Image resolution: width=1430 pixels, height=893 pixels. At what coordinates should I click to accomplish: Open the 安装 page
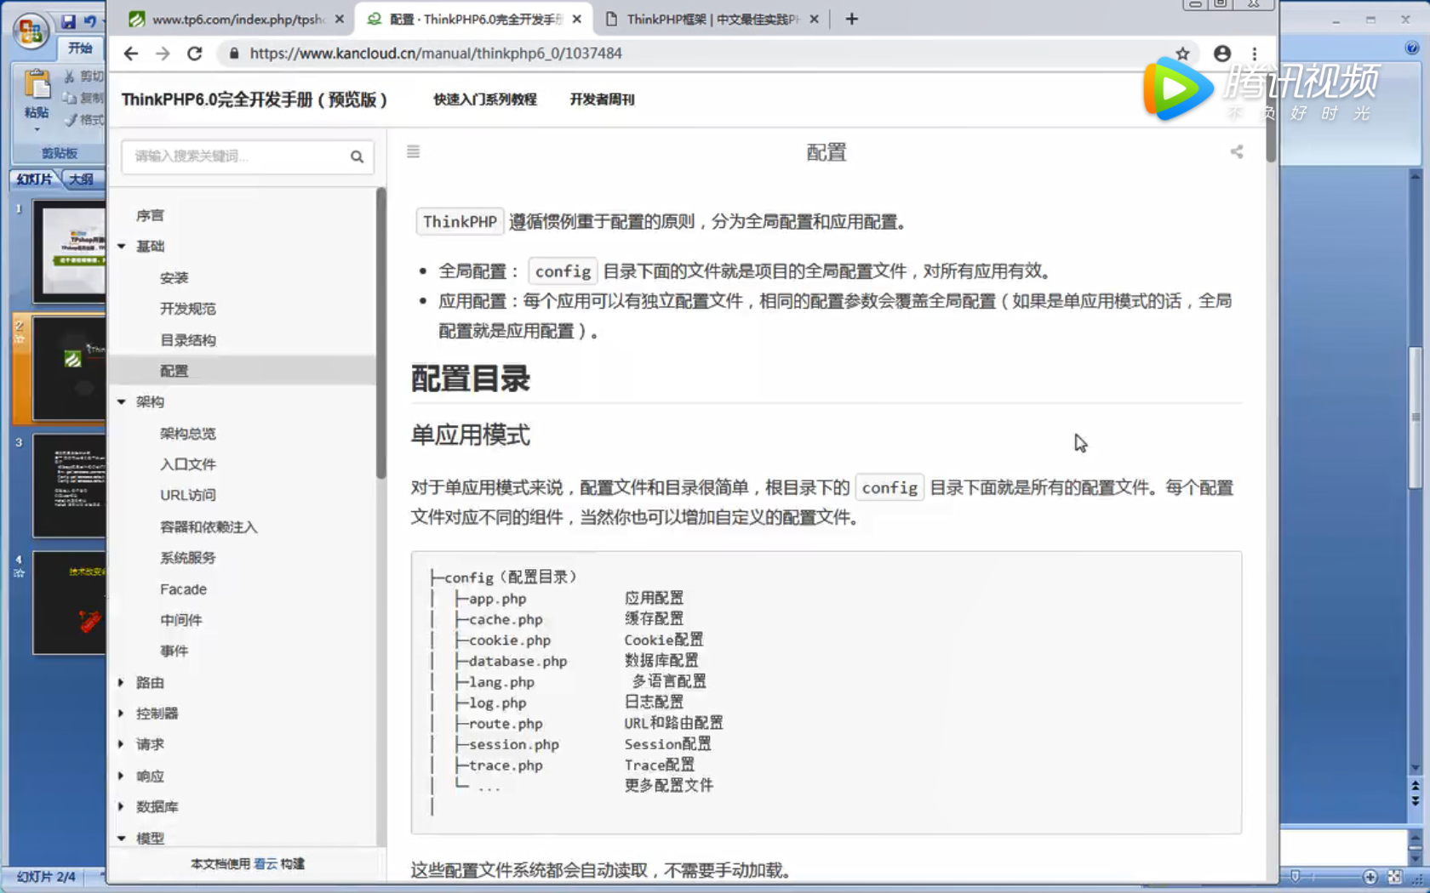174,278
